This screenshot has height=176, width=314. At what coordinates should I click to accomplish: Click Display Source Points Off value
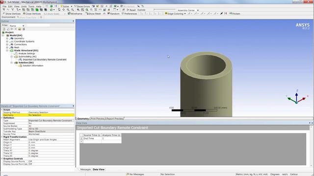click(x=51, y=161)
